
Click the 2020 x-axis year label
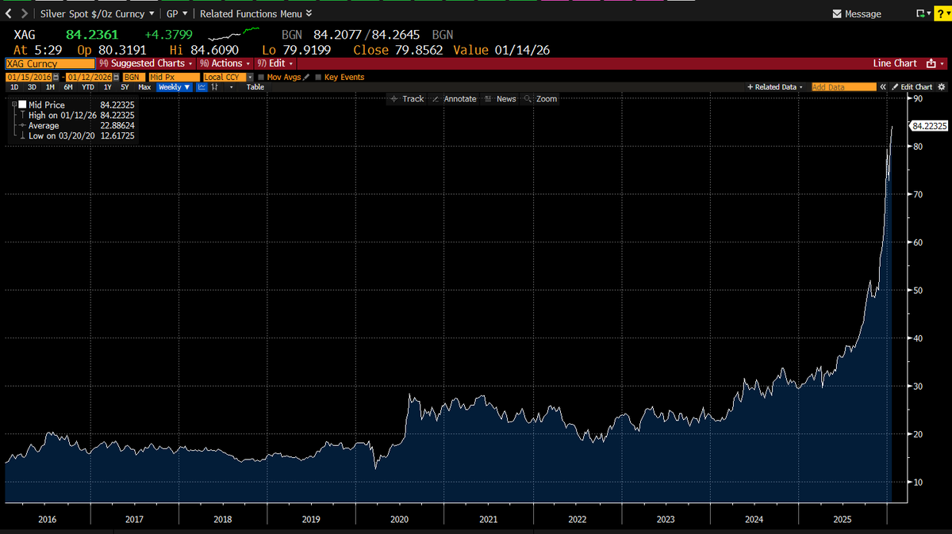[x=400, y=519]
